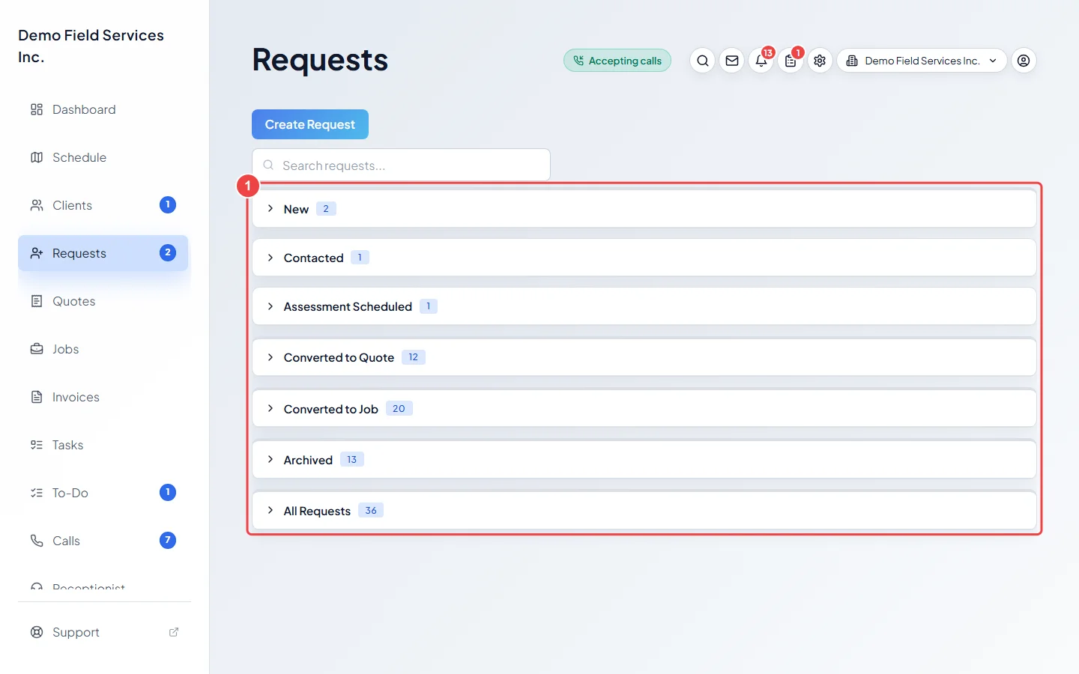
Task: Open the Support link
Action: click(x=103, y=632)
